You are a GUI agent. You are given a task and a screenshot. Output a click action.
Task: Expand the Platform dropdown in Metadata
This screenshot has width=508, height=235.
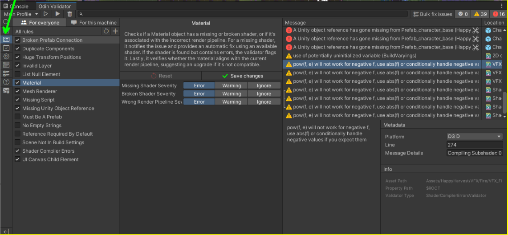click(474, 137)
